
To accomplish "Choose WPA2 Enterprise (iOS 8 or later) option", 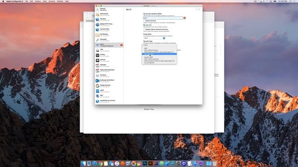I will coord(159,61).
